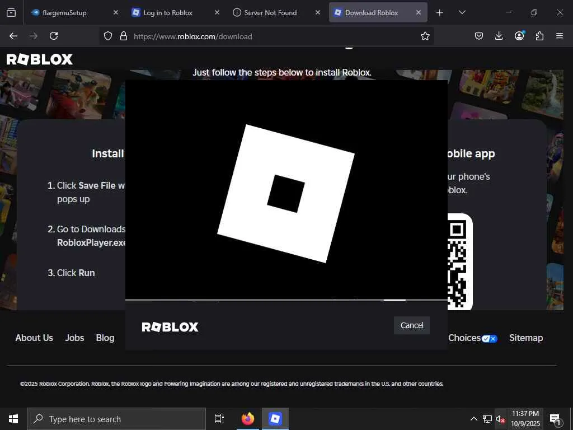This screenshot has height=430, width=573.
Task: Go forward one page
Action: point(34,36)
